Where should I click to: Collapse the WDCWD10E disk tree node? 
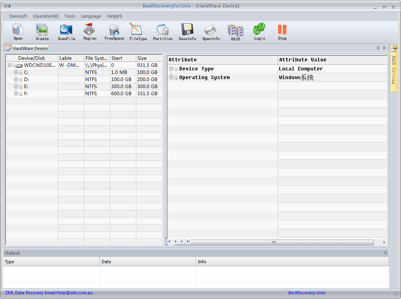pyautogui.click(x=9, y=65)
